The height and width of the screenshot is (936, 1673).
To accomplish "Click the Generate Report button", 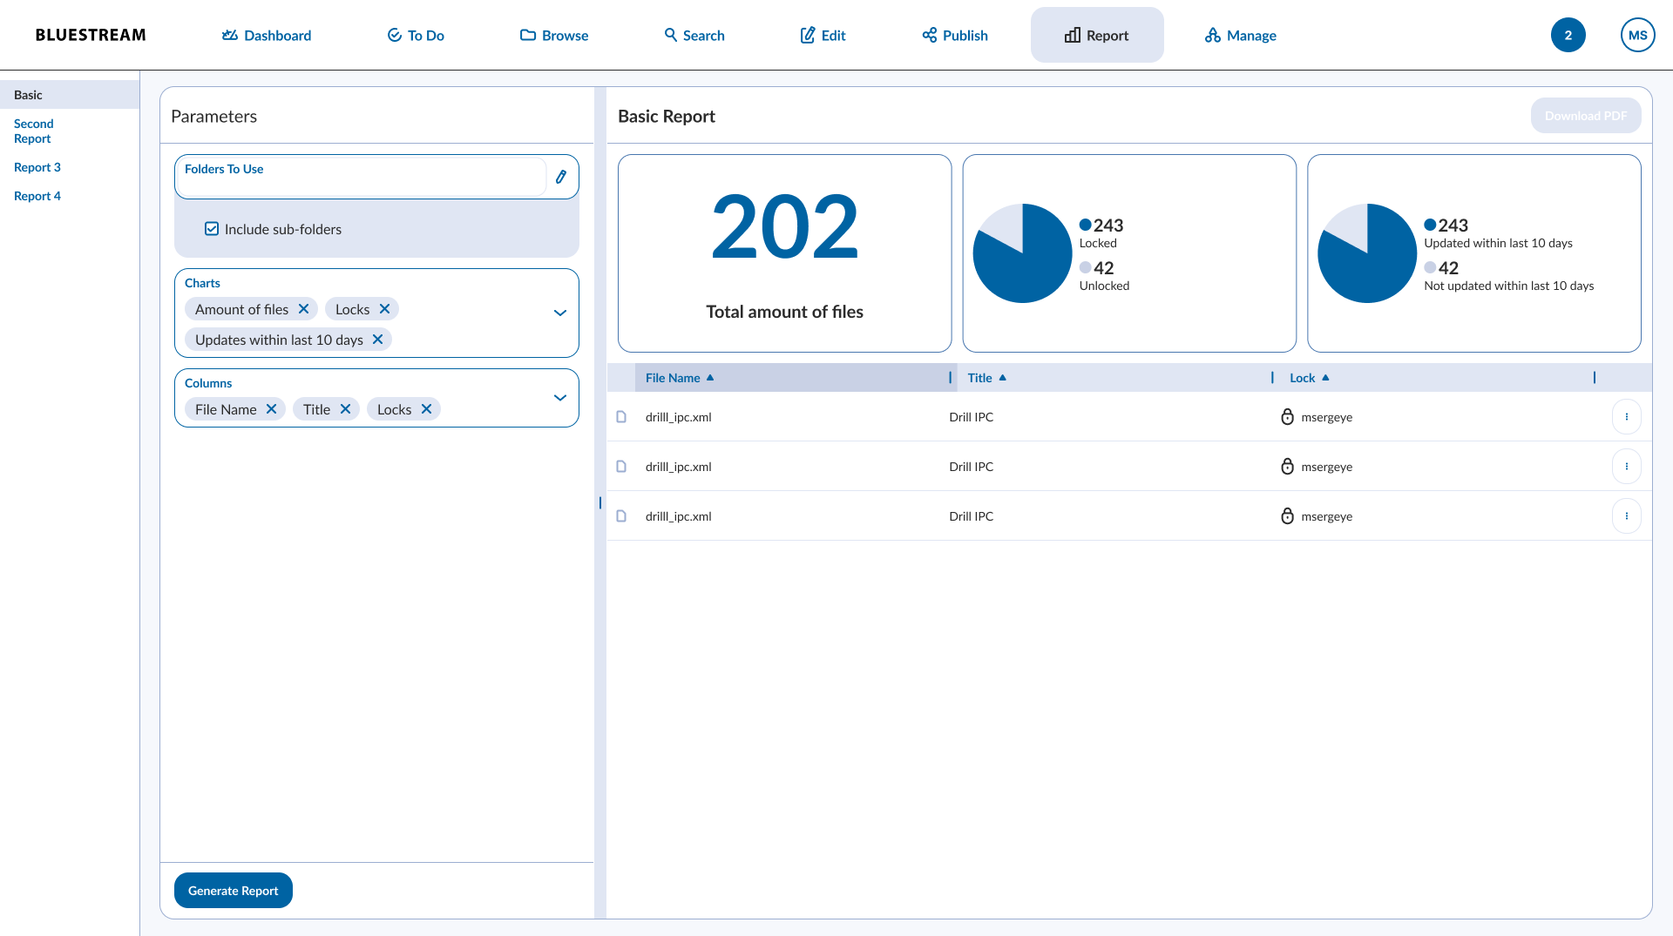I will (x=234, y=890).
